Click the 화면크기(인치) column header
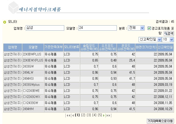The height and width of the screenshot is (124, 176). pos(146,47)
